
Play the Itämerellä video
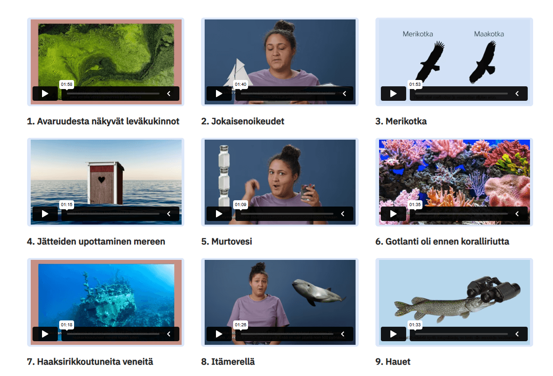[219, 334]
